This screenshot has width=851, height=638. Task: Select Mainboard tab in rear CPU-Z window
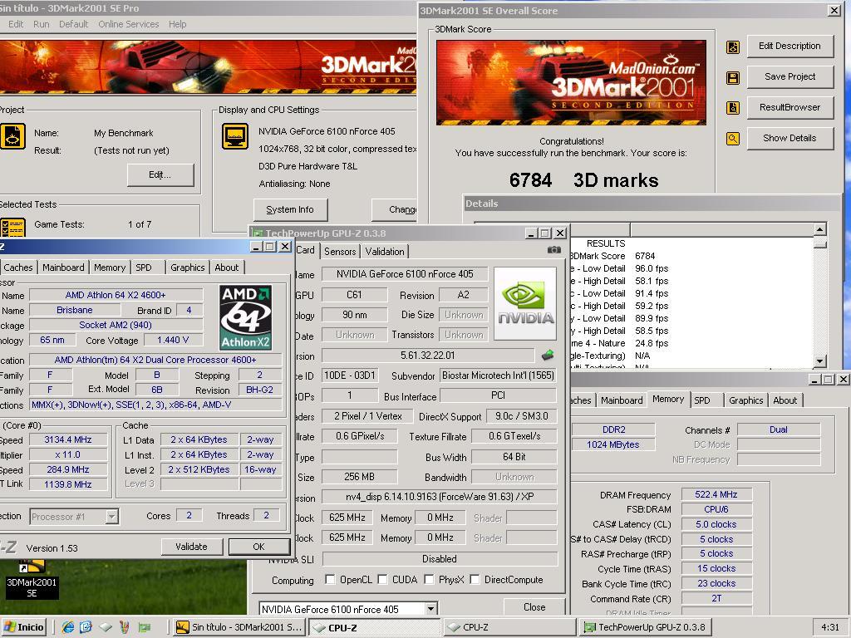point(622,400)
